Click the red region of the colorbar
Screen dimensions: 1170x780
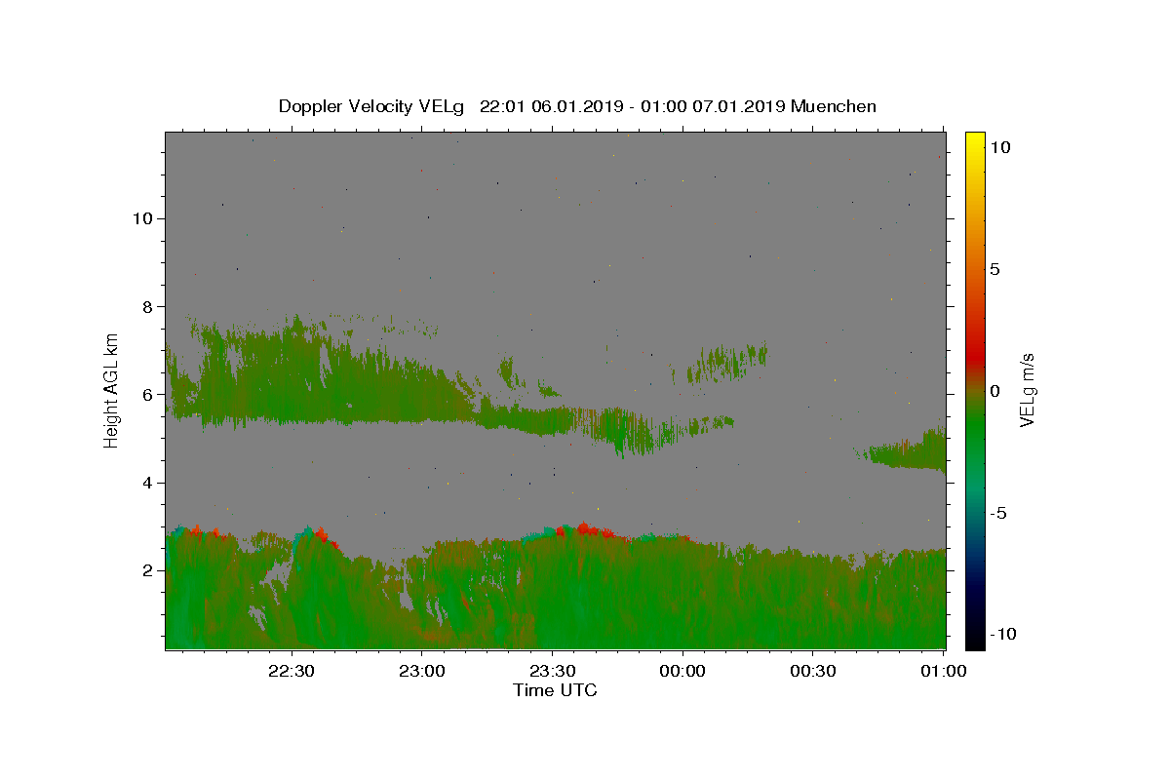pos(975,359)
